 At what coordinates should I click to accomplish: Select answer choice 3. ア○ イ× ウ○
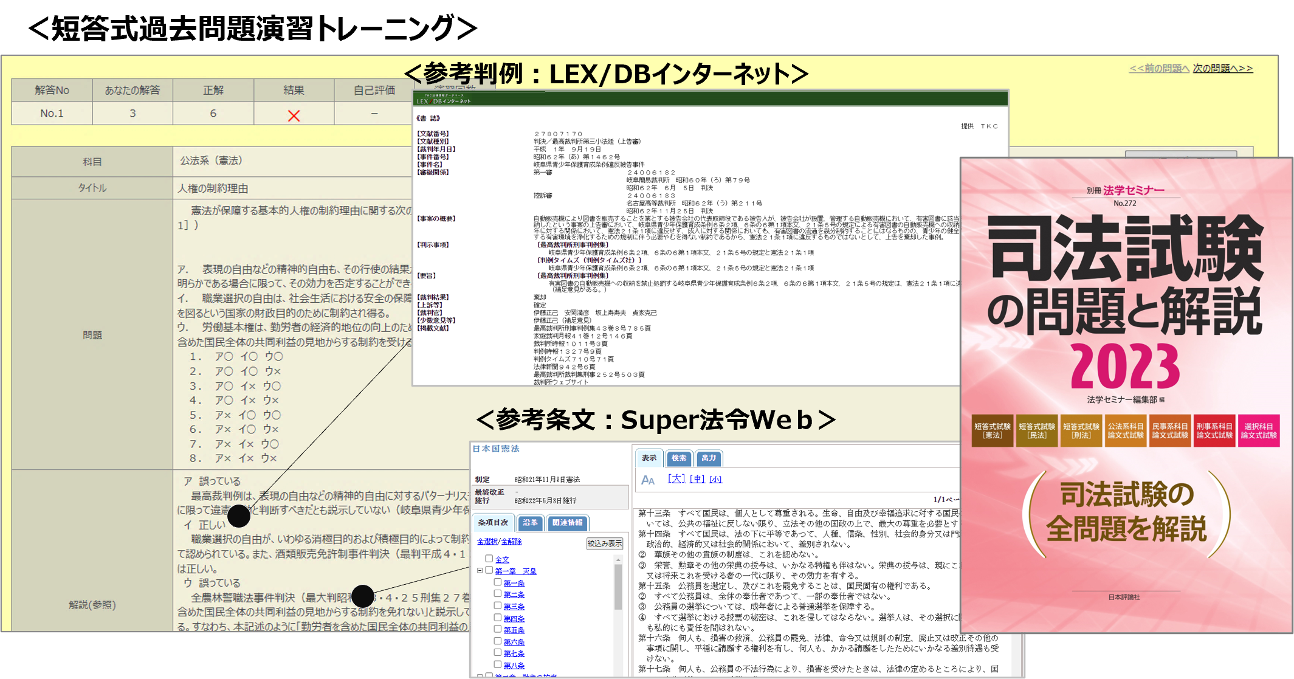235,386
